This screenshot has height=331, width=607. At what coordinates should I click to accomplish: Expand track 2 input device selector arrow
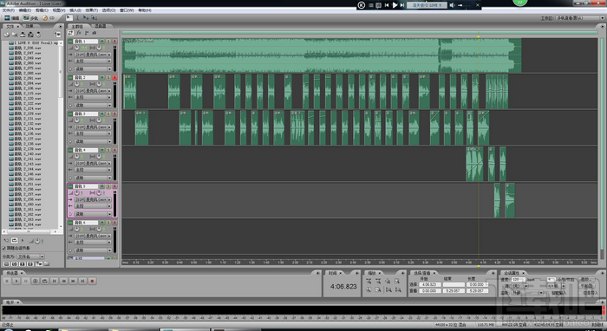click(109, 91)
